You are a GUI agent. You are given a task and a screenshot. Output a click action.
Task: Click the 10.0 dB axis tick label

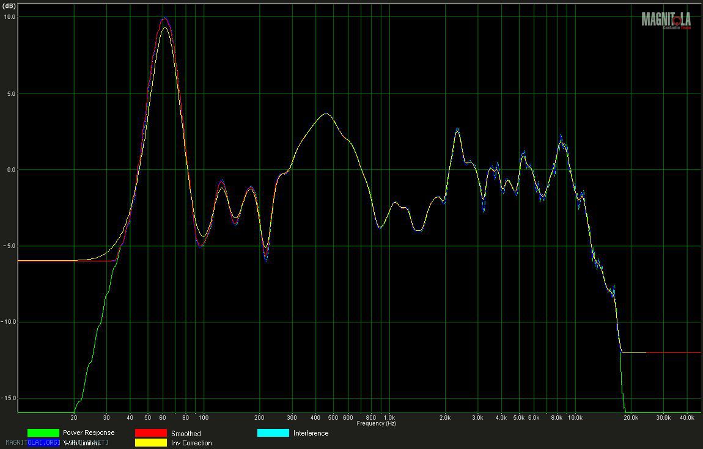point(9,17)
